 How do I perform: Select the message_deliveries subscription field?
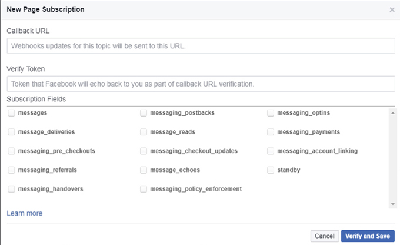11,132
